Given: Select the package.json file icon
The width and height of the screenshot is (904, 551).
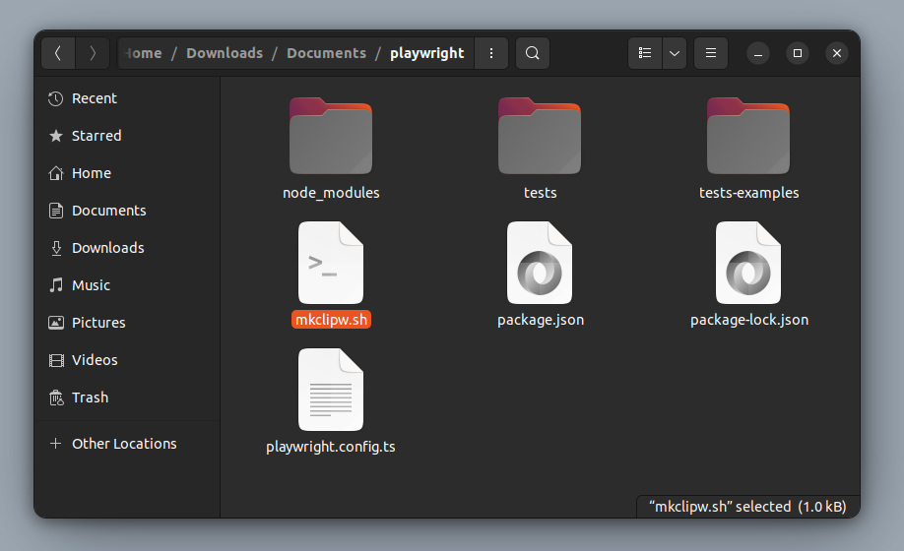Looking at the screenshot, I should [x=540, y=263].
